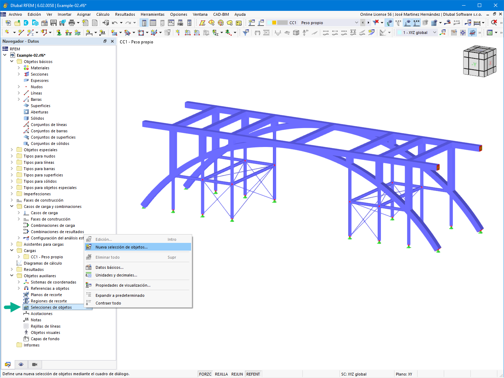Click the yellow load case color swatch

(x=274, y=22)
